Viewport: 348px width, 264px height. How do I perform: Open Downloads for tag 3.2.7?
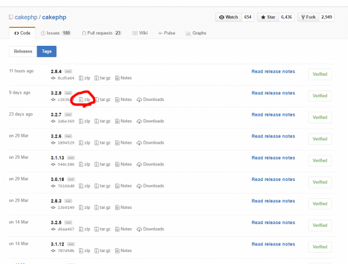150,121
